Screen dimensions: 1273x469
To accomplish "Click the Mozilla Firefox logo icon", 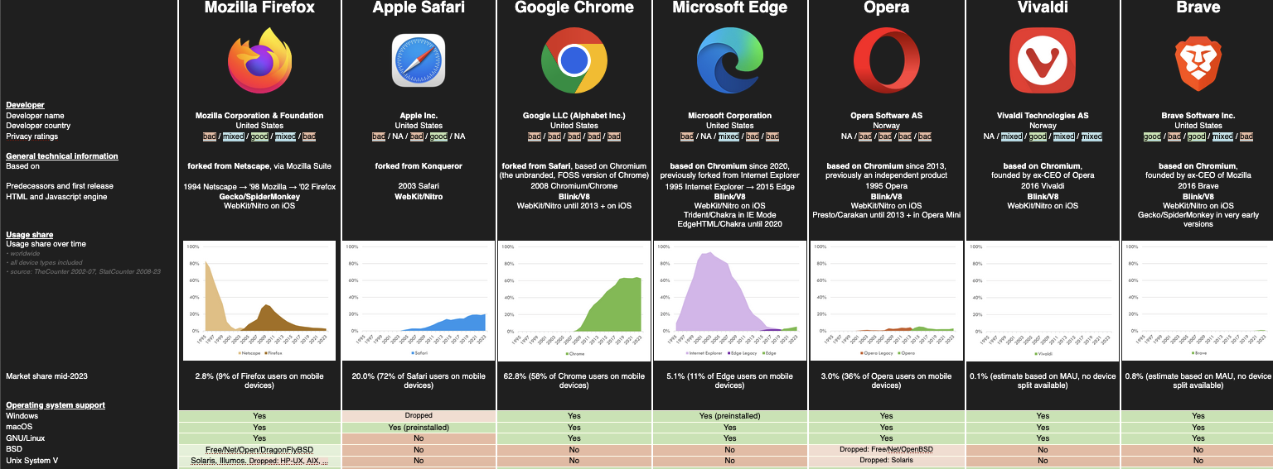I will coord(259,60).
